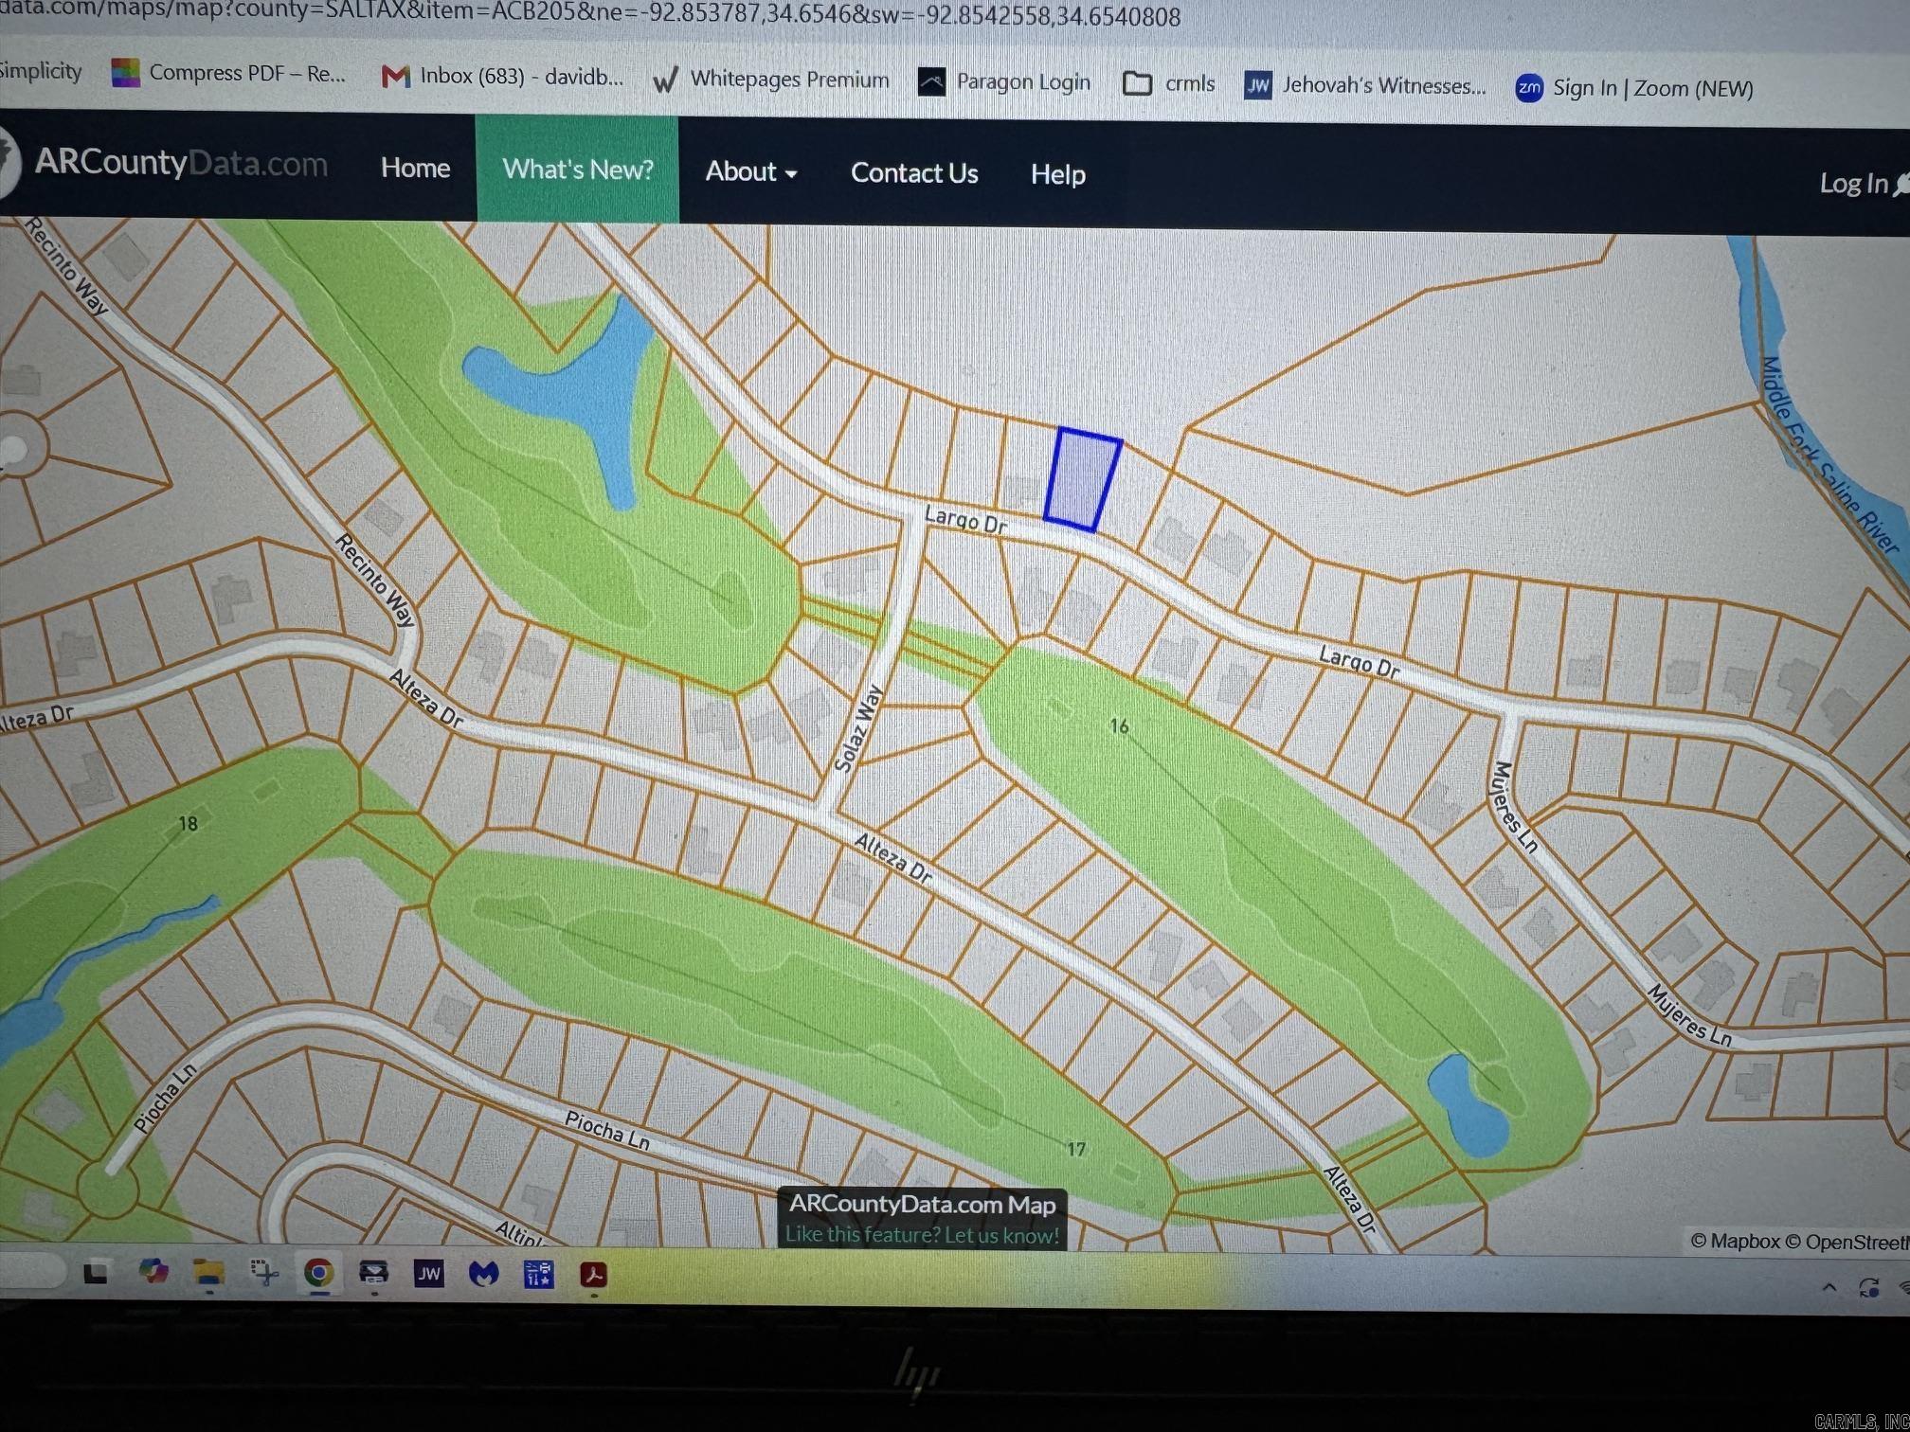Open the Paragon Login bookmark
The width and height of the screenshot is (1910, 1432).
click(x=1004, y=82)
